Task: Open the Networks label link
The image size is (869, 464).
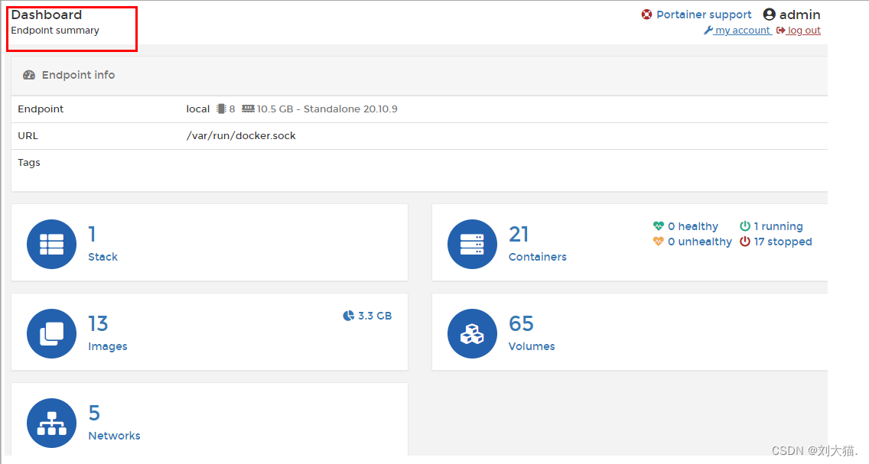Action: (x=114, y=436)
